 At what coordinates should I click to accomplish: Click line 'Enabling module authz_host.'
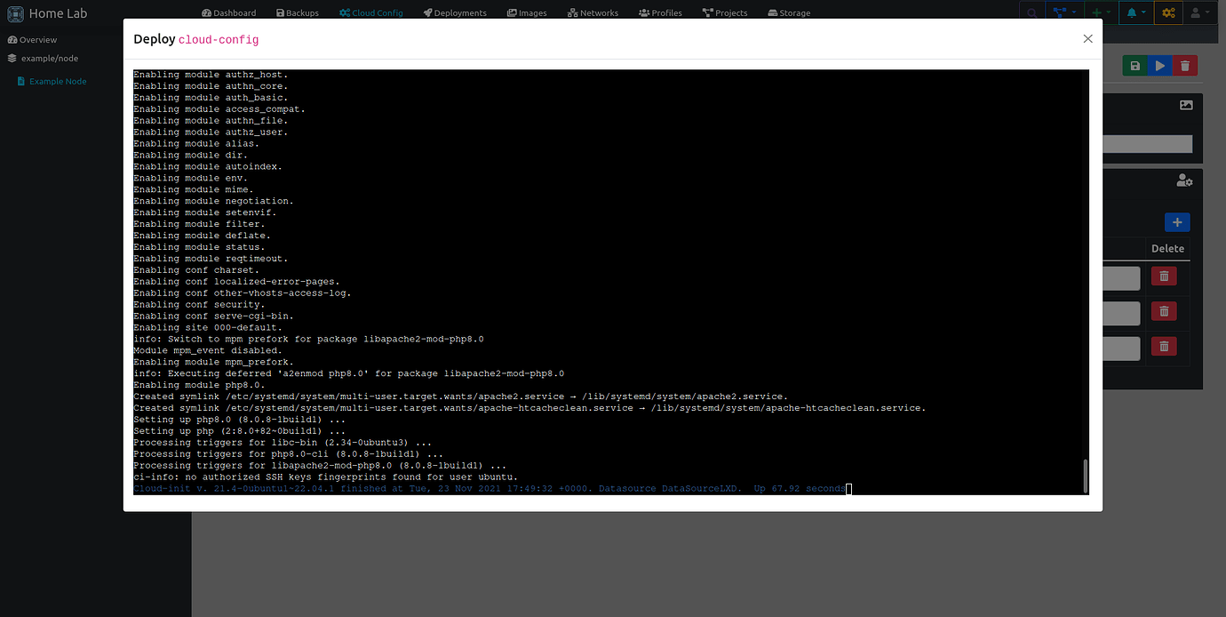(211, 75)
